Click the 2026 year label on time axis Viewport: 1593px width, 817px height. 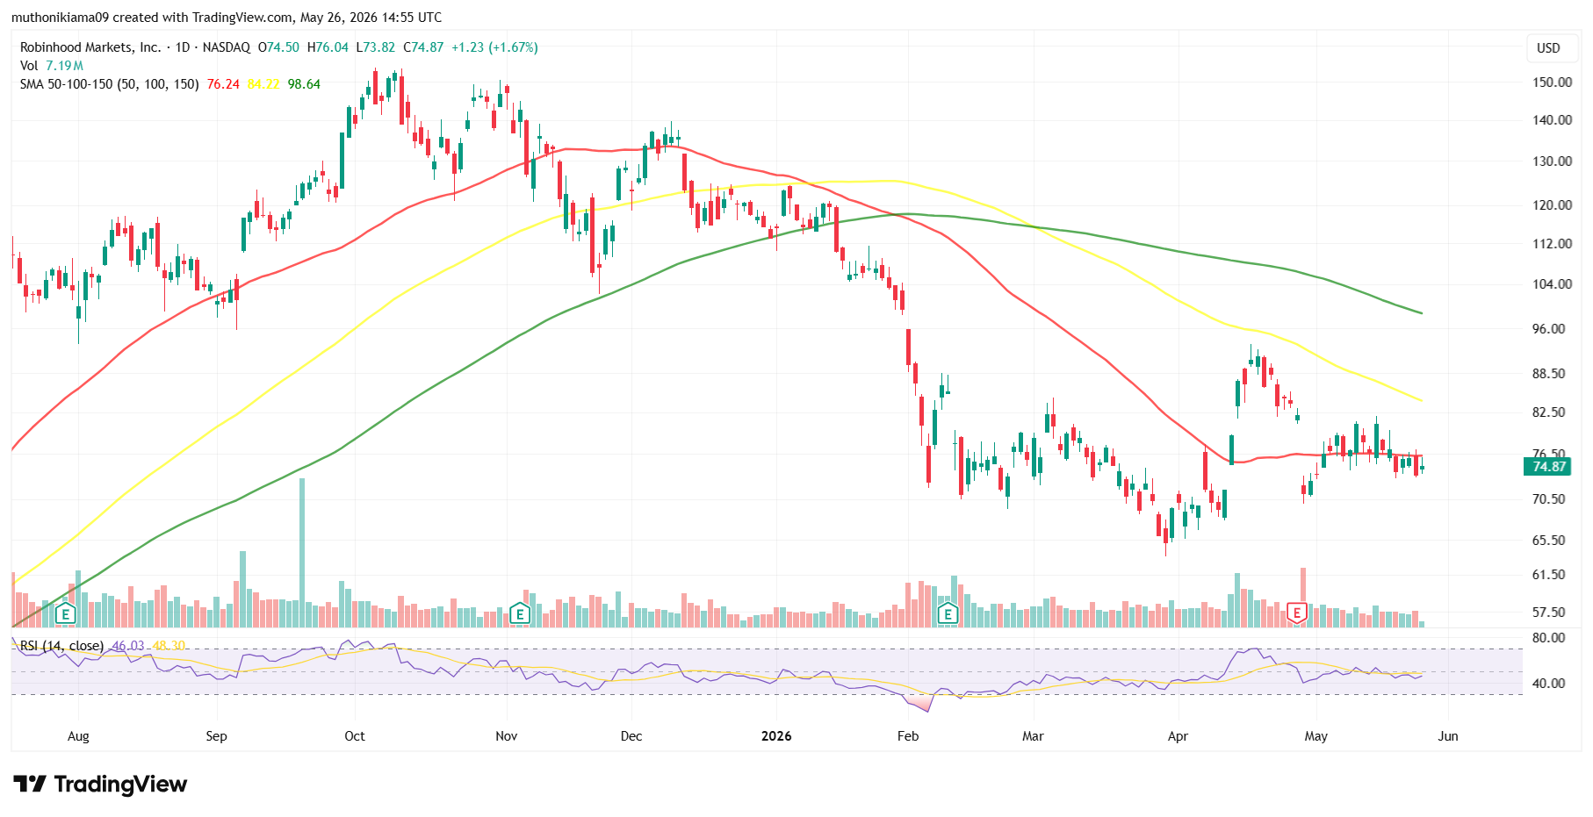click(x=776, y=736)
